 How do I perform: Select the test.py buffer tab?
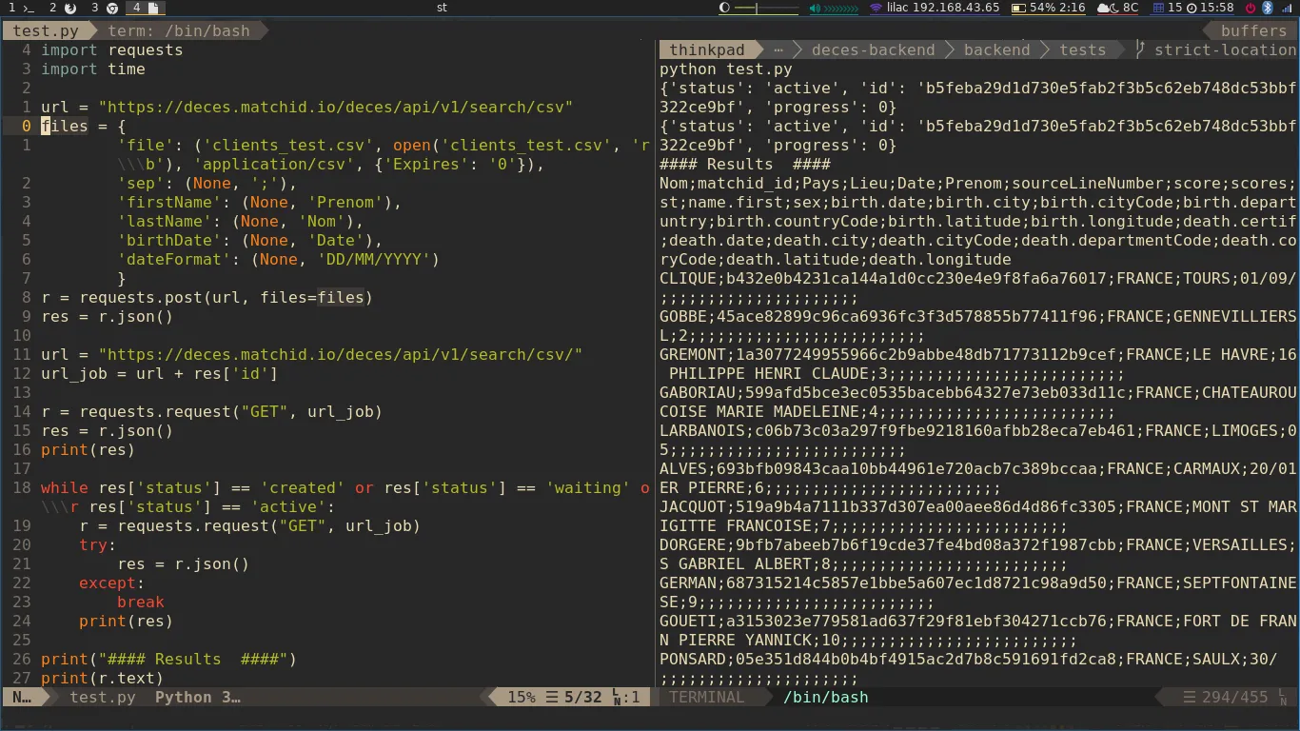click(x=46, y=30)
